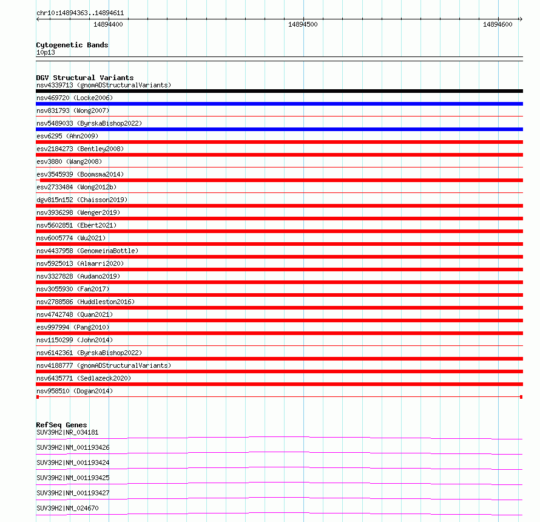This screenshot has height=522, width=540.
Task: Click ruler position 14894400
Action: point(108,24)
